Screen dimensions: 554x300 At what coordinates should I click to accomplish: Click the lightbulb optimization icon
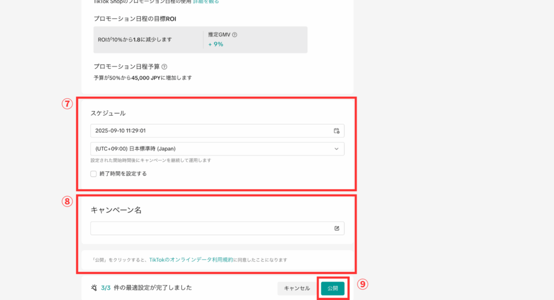(x=94, y=288)
